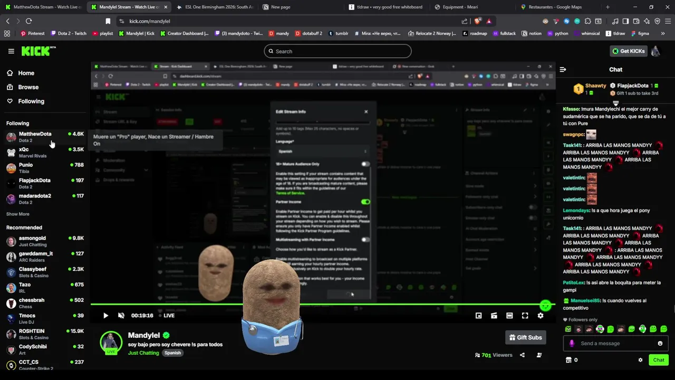
Task: Open gawddamm_lt recommended channel
Action: click(x=45, y=256)
